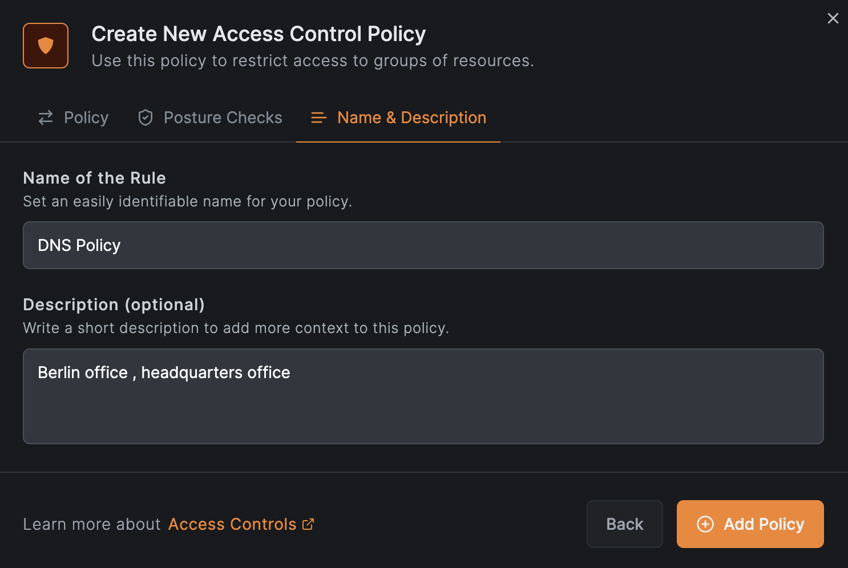Close the policy dialog with the X

coord(833,18)
